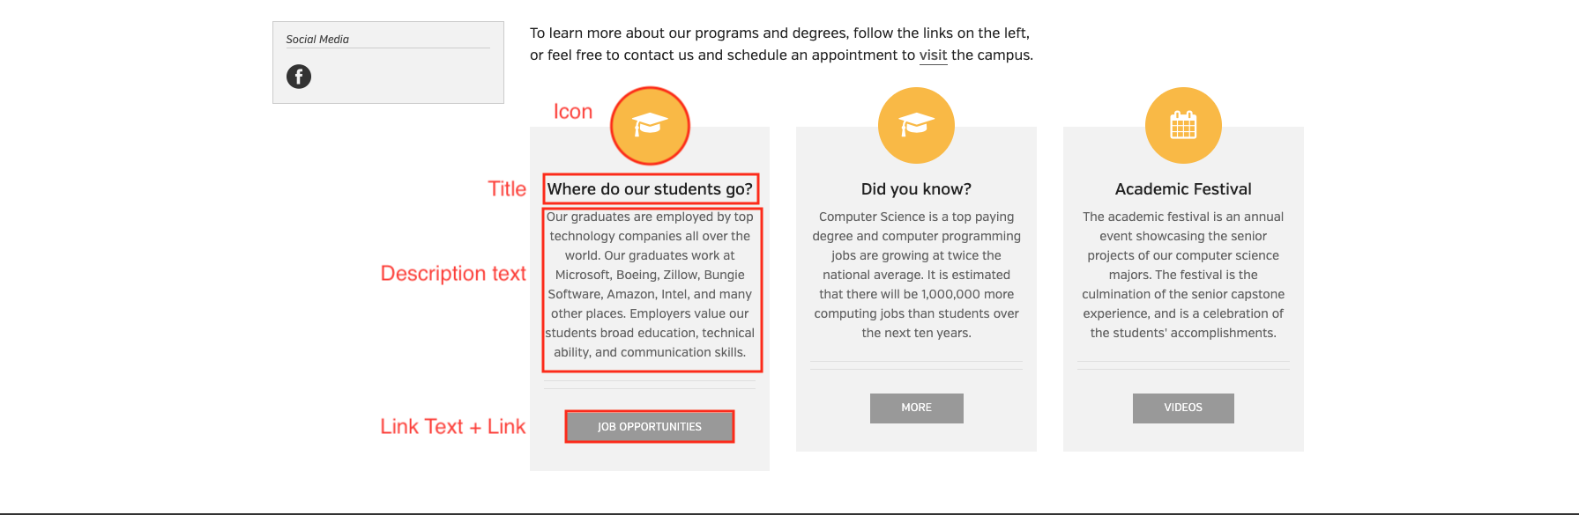
Task: Open the JOB OPPORTUNITIES button
Action: point(650,427)
